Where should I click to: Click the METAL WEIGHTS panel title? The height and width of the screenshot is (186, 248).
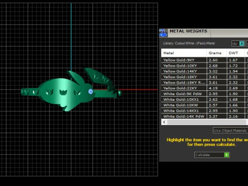(x=188, y=31)
